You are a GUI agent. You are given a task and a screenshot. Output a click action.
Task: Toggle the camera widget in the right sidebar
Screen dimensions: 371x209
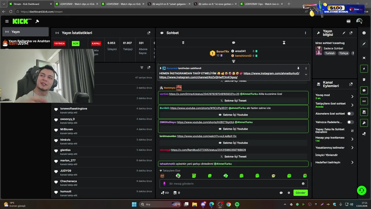pos(364,112)
